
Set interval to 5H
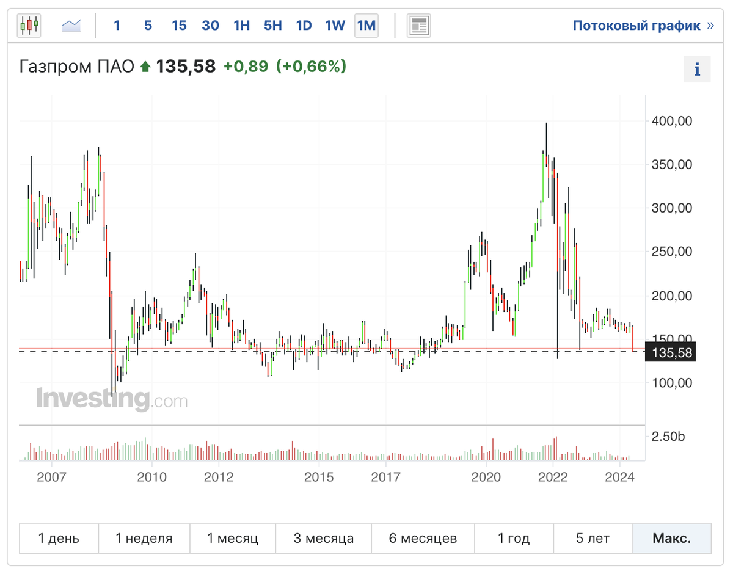pos(273,26)
